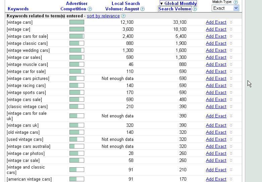Sort by Keywords column header
262x182 pixels.
(x=18, y=9)
